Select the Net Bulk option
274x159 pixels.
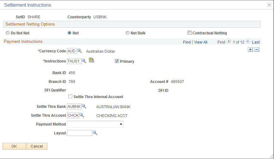[128, 33]
